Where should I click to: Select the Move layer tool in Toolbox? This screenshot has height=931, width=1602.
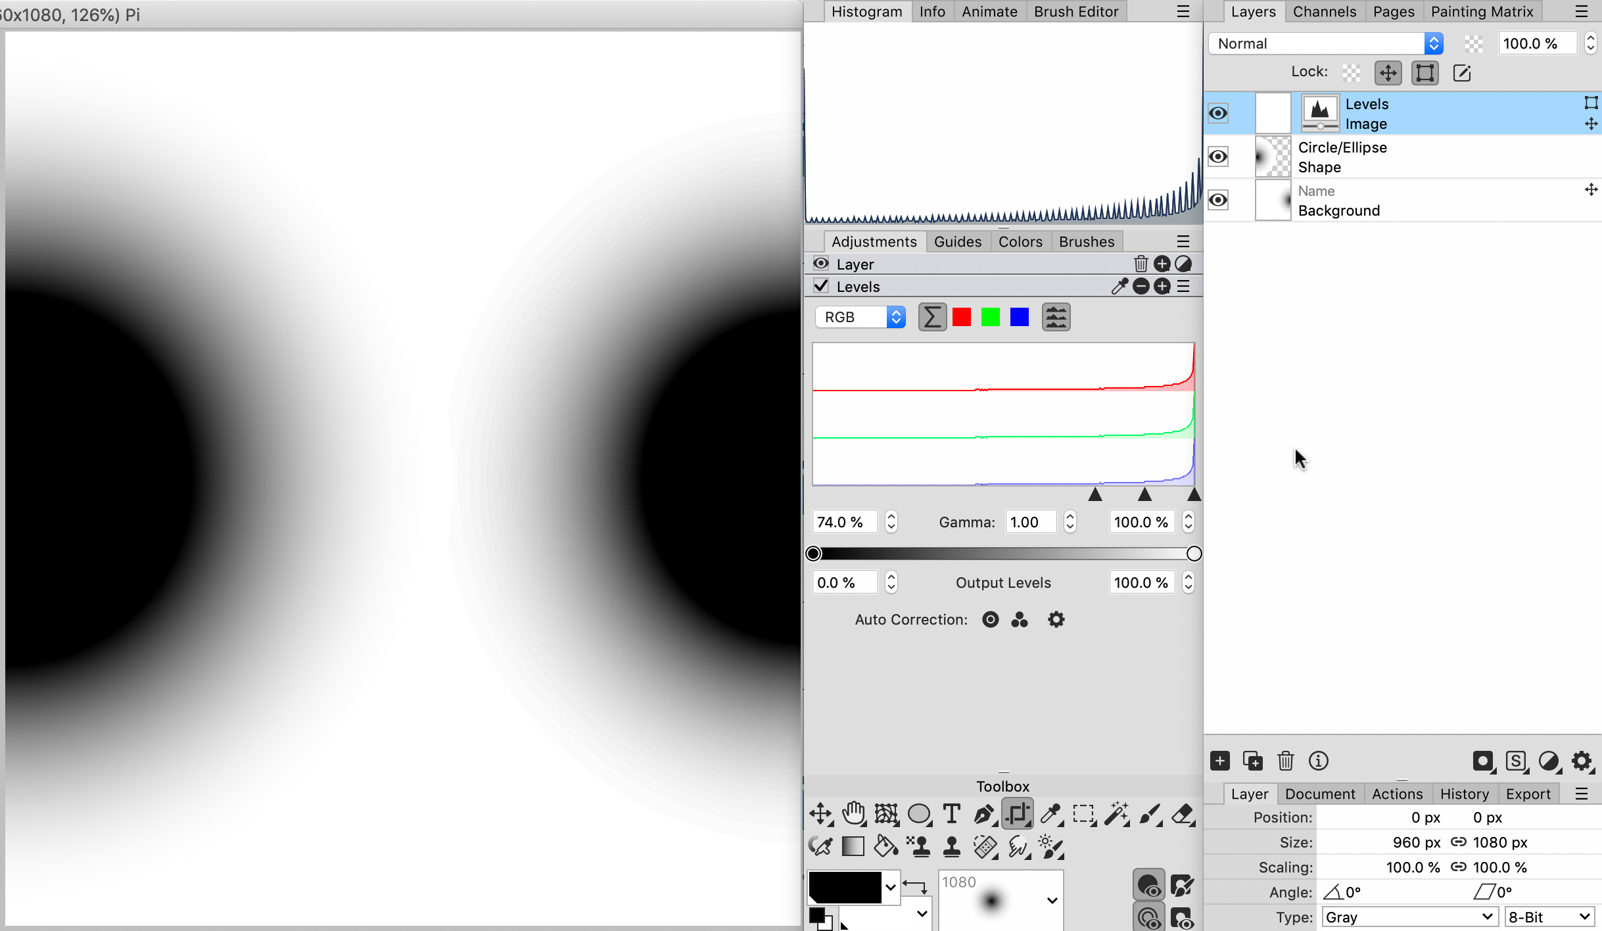click(x=820, y=814)
